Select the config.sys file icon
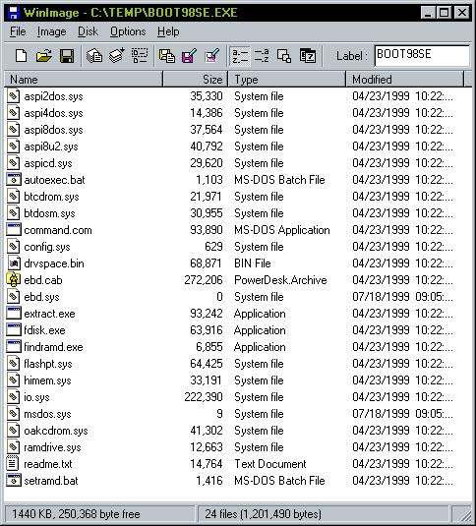 coord(14,247)
